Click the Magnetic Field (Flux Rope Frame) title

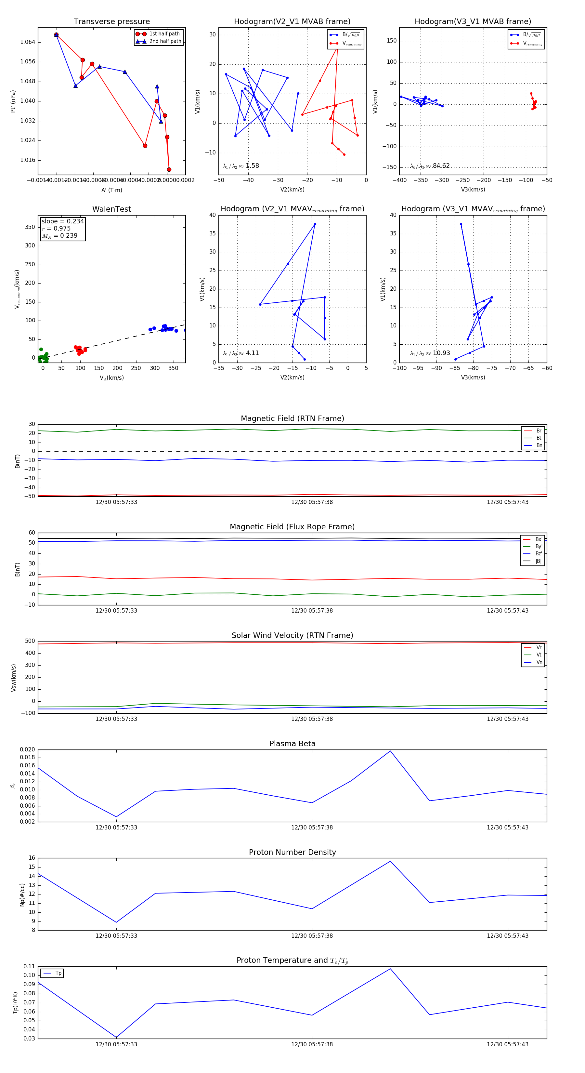click(292, 527)
